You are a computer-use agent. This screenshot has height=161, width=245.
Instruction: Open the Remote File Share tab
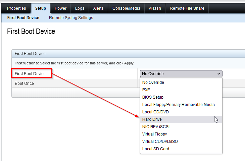pos(187,8)
